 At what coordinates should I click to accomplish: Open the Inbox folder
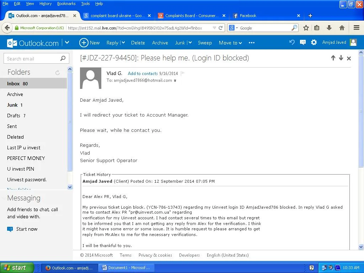(33, 84)
